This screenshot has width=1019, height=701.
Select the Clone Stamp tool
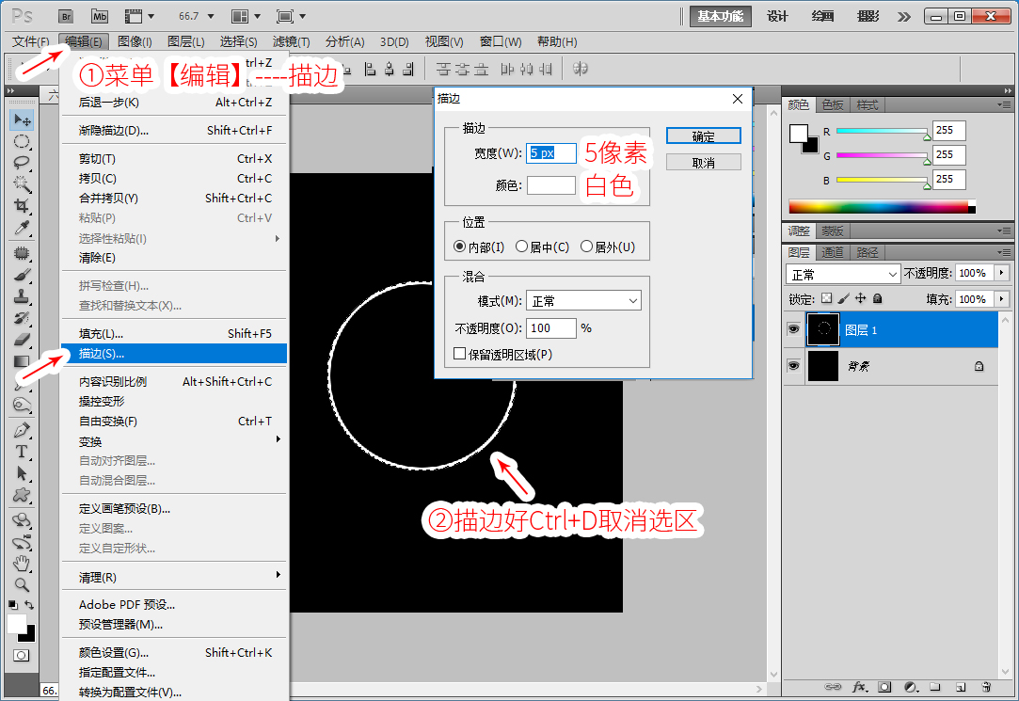coord(22,297)
